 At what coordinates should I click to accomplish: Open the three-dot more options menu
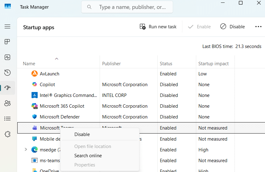point(258,27)
